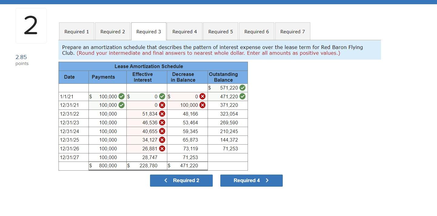
Task: Click the effective interest cell for 12/31/27
Action: click(x=147, y=157)
